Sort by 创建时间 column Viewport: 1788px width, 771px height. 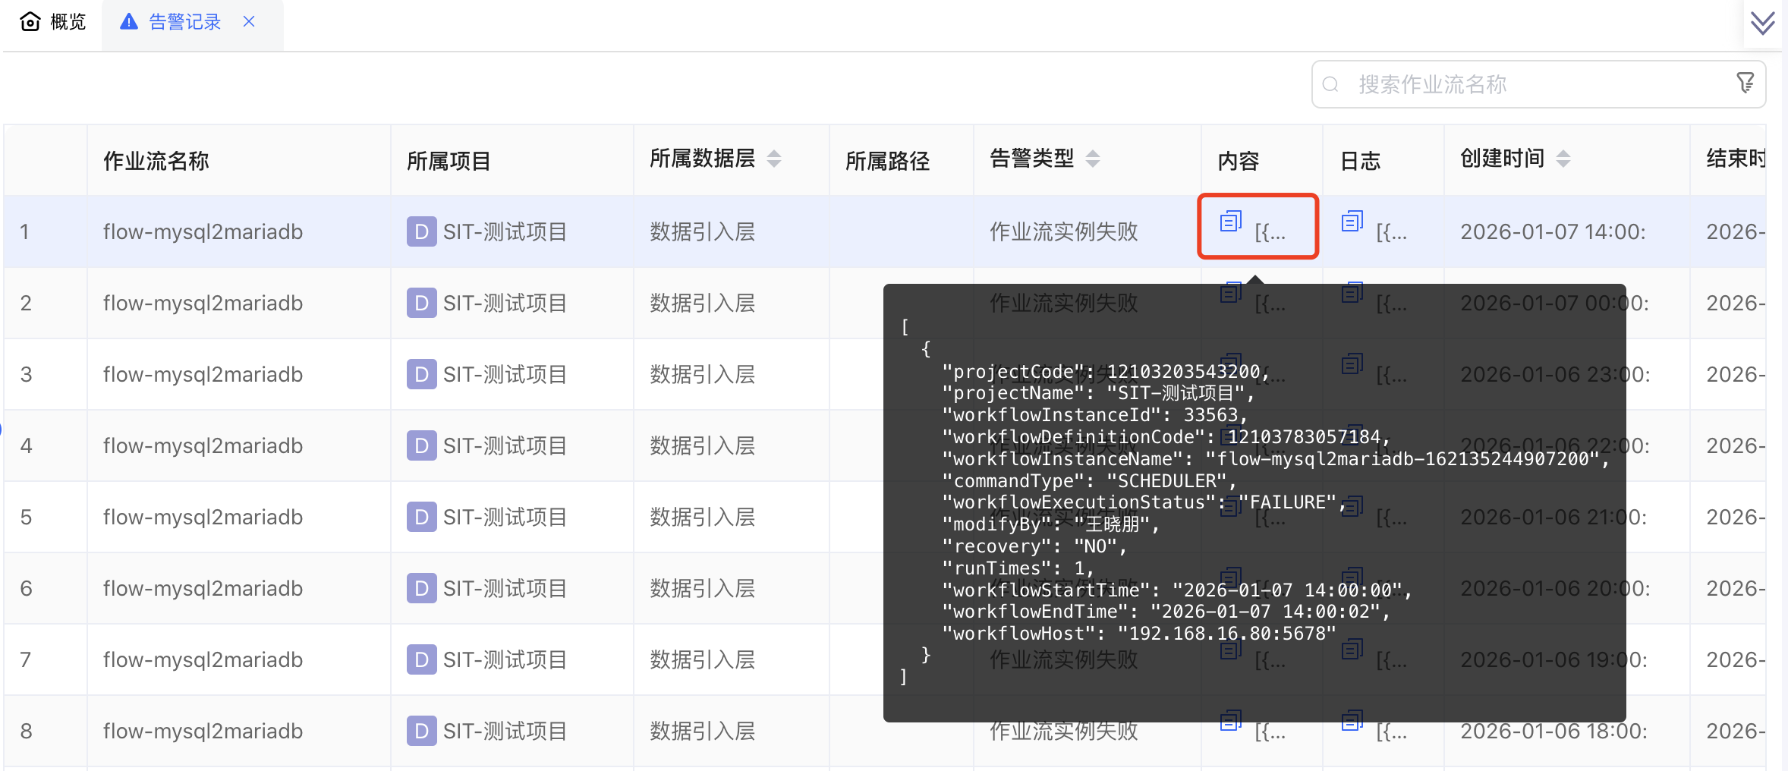point(1563,159)
